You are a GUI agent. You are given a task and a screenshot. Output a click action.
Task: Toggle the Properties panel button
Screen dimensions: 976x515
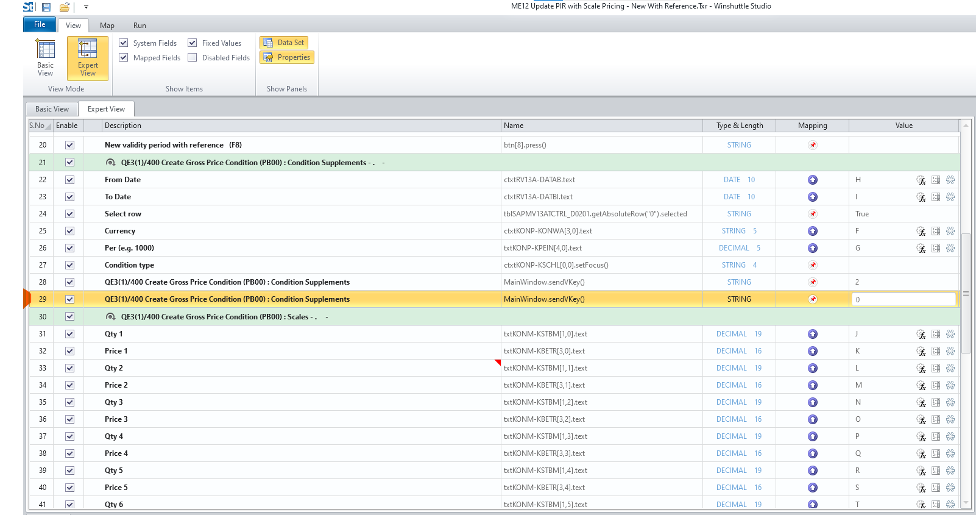coord(287,57)
